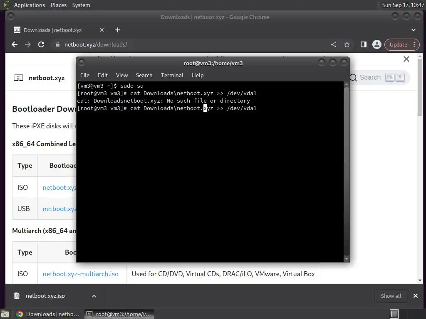The height and width of the screenshot is (319, 426).
Task: Click Bootloader Downloads heading
Action: [x=44, y=109]
